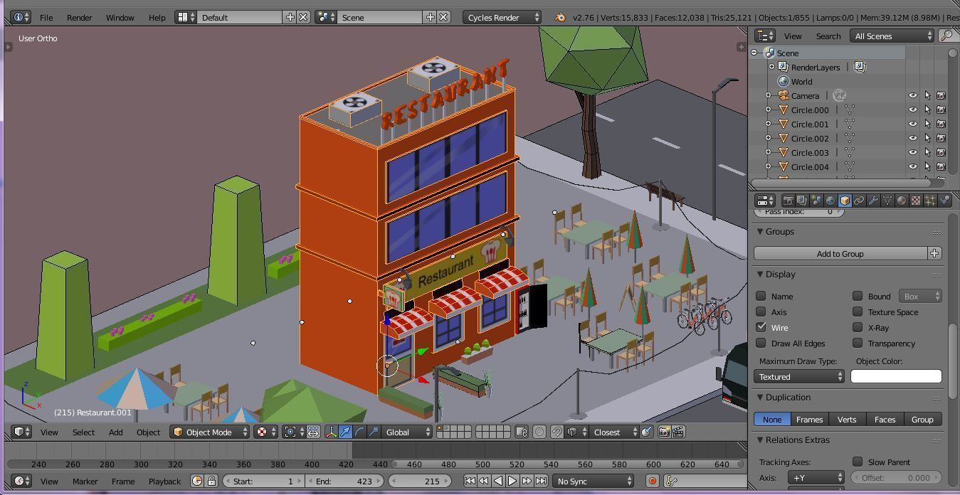Open the Playback menu in timeline
This screenshot has height=495, width=960.
point(164,481)
